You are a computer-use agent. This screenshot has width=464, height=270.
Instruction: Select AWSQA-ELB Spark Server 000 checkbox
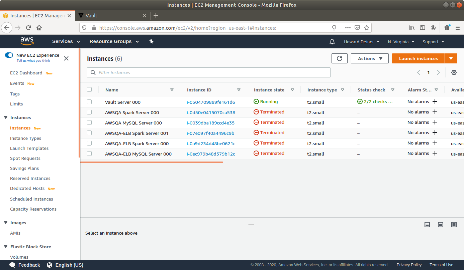89,143
